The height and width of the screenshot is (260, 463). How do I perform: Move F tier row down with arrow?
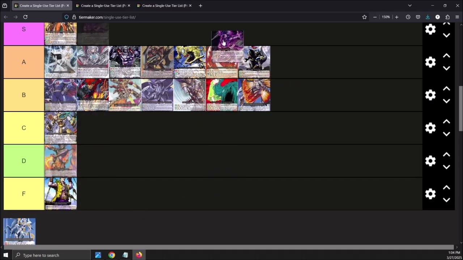click(x=446, y=200)
